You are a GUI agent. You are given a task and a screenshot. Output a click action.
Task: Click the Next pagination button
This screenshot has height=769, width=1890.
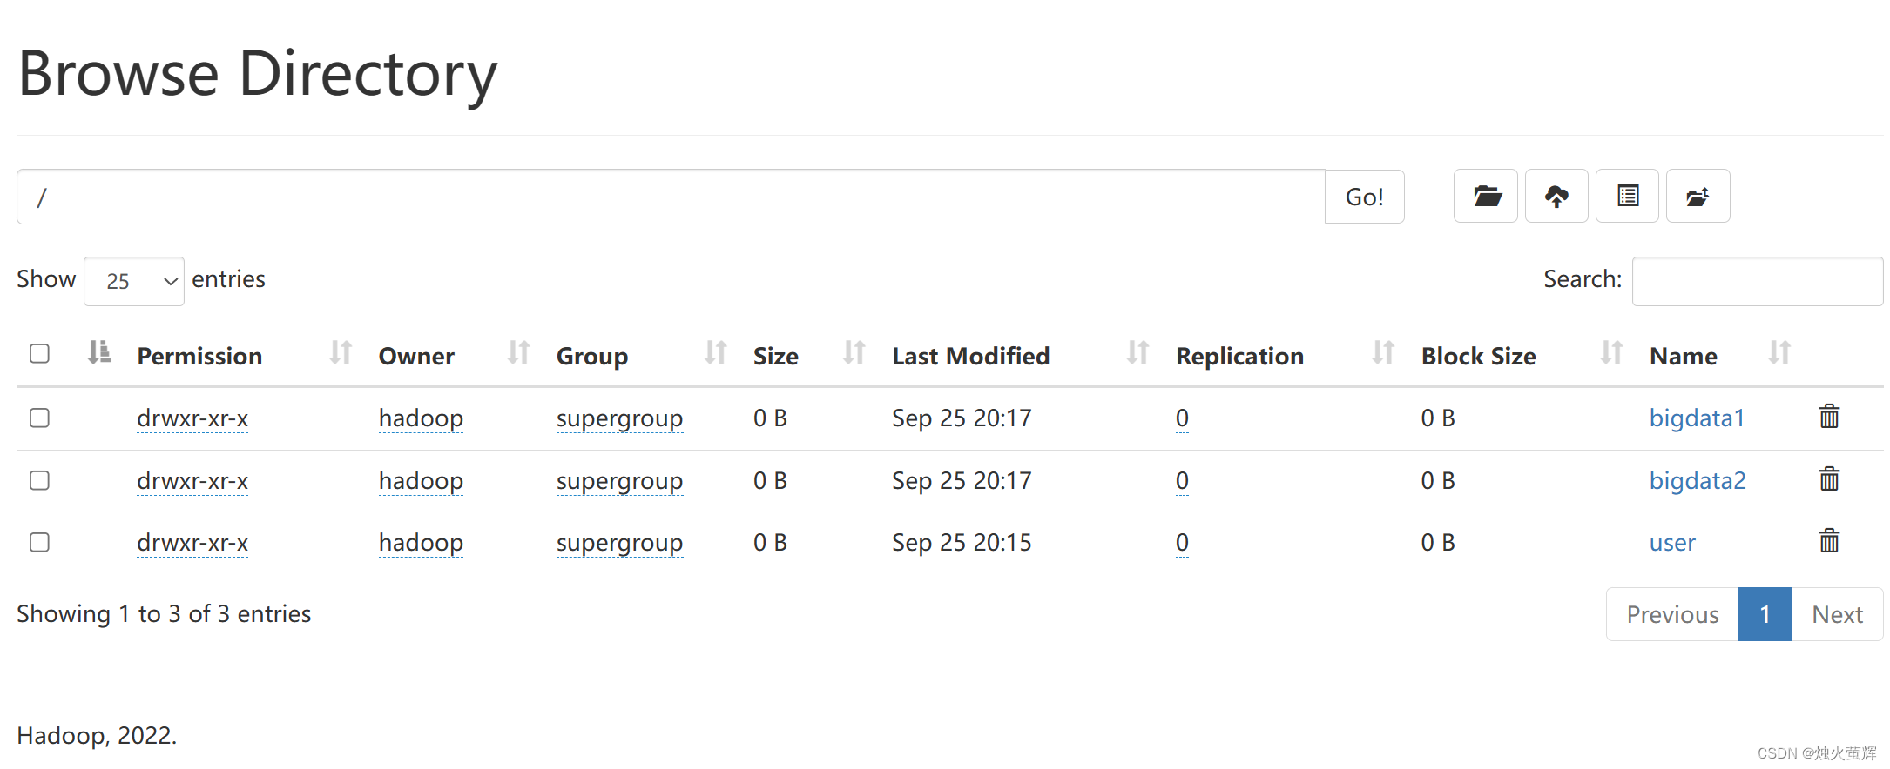[1837, 613]
